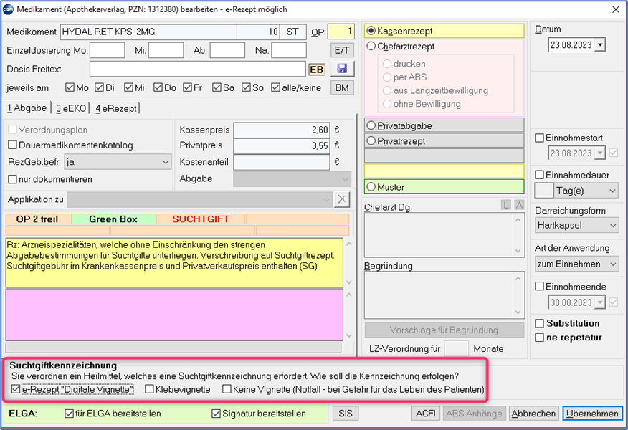Image resolution: width=628 pixels, height=430 pixels.
Task: Enable the Einnahmestart checkbox
Action: (x=540, y=138)
